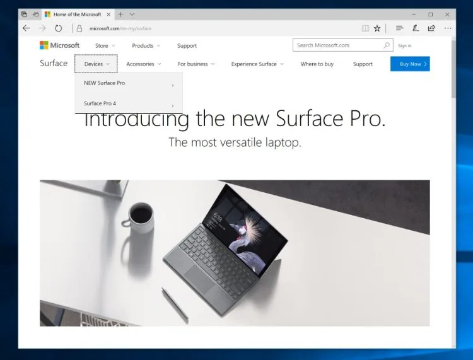Expand the Store dropdown menu
Viewport: 473px width, 360px height.
point(105,46)
